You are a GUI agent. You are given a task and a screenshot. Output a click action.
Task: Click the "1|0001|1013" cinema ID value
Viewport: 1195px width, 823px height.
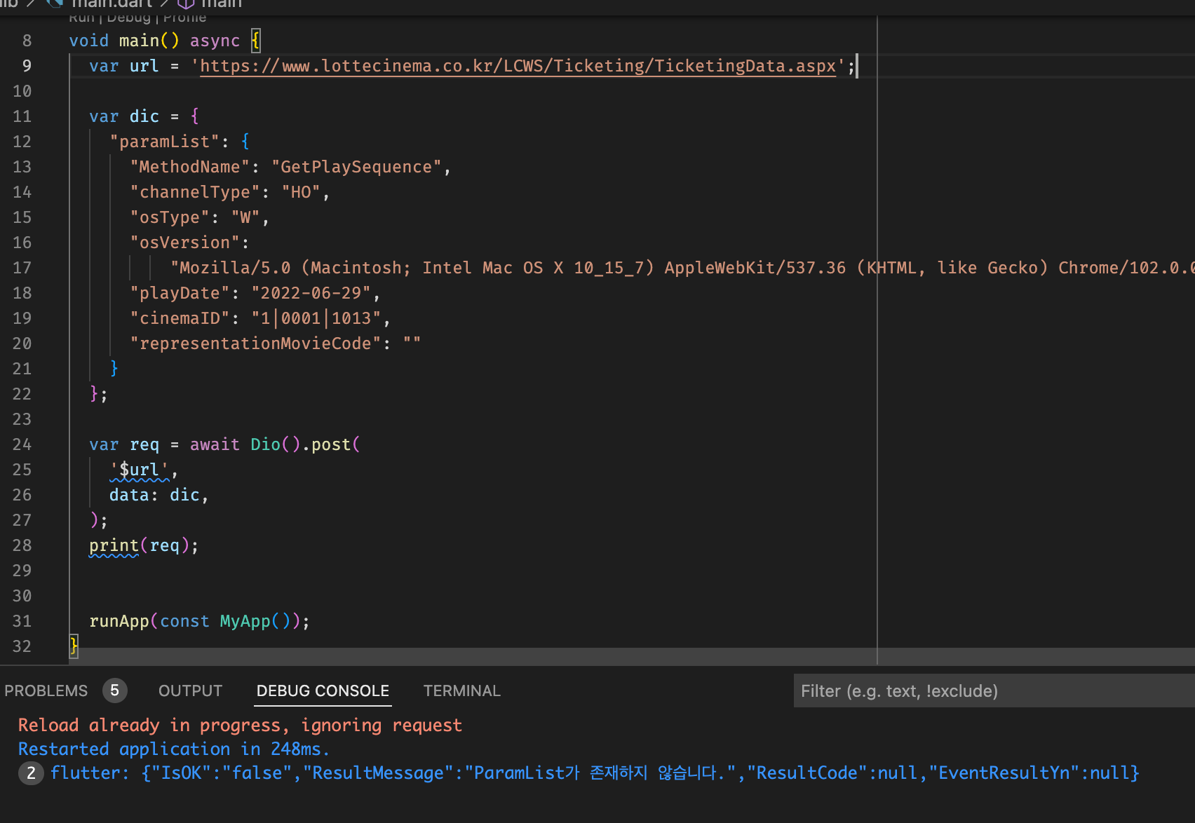click(316, 318)
